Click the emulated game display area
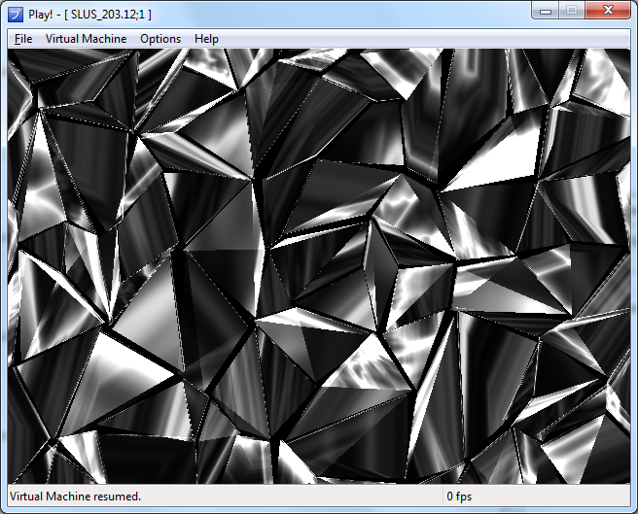Viewport: 638px width, 514px height. coord(319,266)
